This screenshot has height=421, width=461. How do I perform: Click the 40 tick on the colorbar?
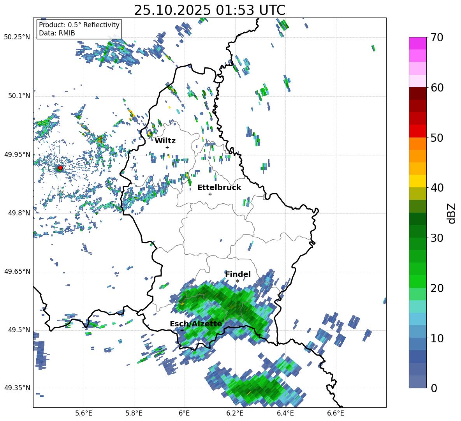click(437, 188)
